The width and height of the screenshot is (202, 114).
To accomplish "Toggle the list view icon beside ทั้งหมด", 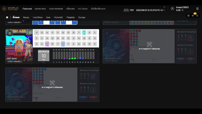I will click(7, 17).
